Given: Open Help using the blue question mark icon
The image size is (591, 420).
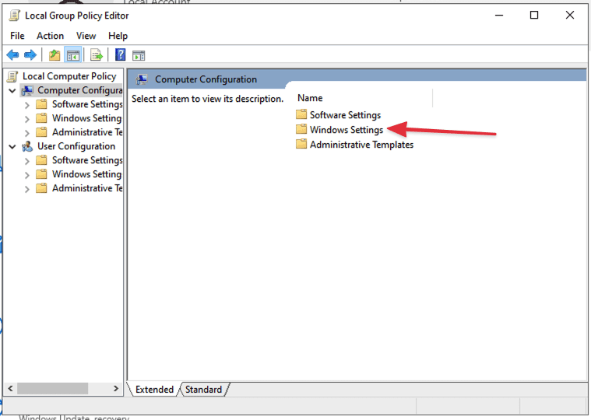Looking at the screenshot, I should pos(121,54).
